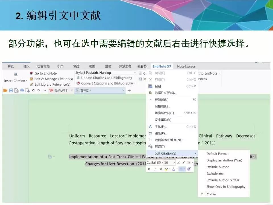Click the undo arrow icon
The image size is (273, 205).
point(33,90)
